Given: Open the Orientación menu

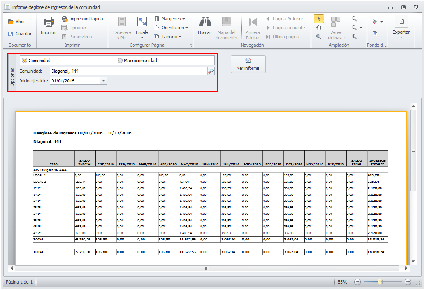Looking at the screenshot, I should click(171, 28).
